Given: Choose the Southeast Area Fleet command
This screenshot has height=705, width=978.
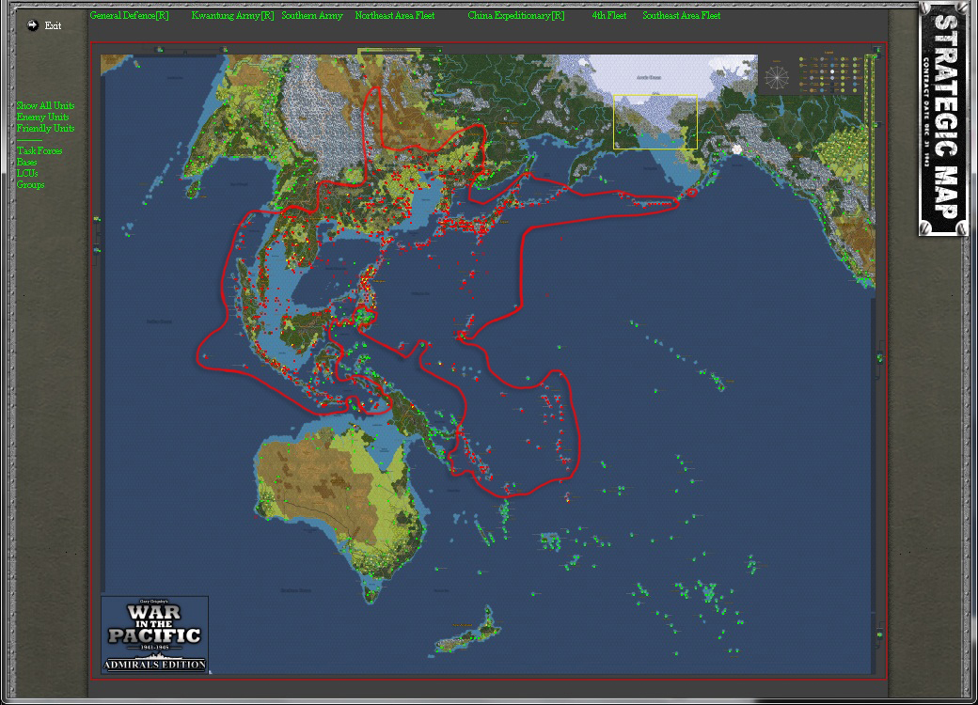Looking at the screenshot, I should coord(681,16).
